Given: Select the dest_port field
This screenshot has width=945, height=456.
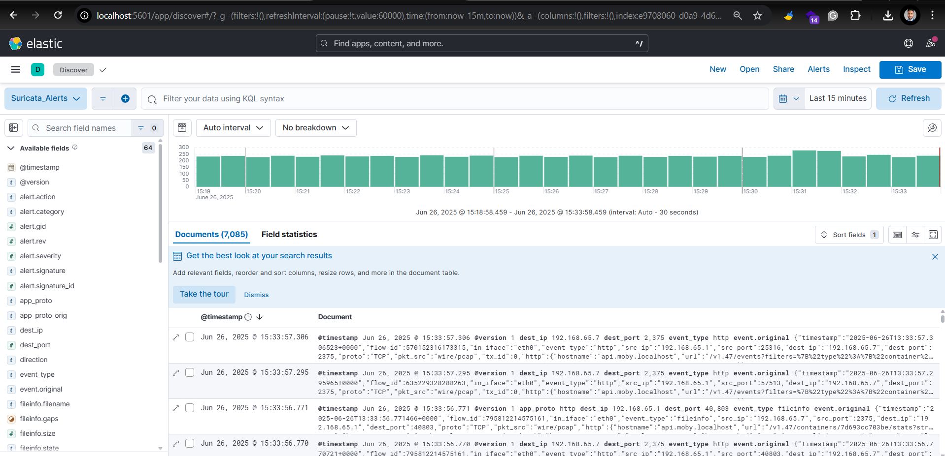Looking at the screenshot, I should (x=35, y=345).
